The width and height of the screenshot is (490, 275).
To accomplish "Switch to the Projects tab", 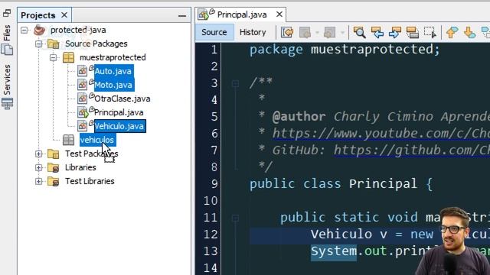I will [38, 15].
